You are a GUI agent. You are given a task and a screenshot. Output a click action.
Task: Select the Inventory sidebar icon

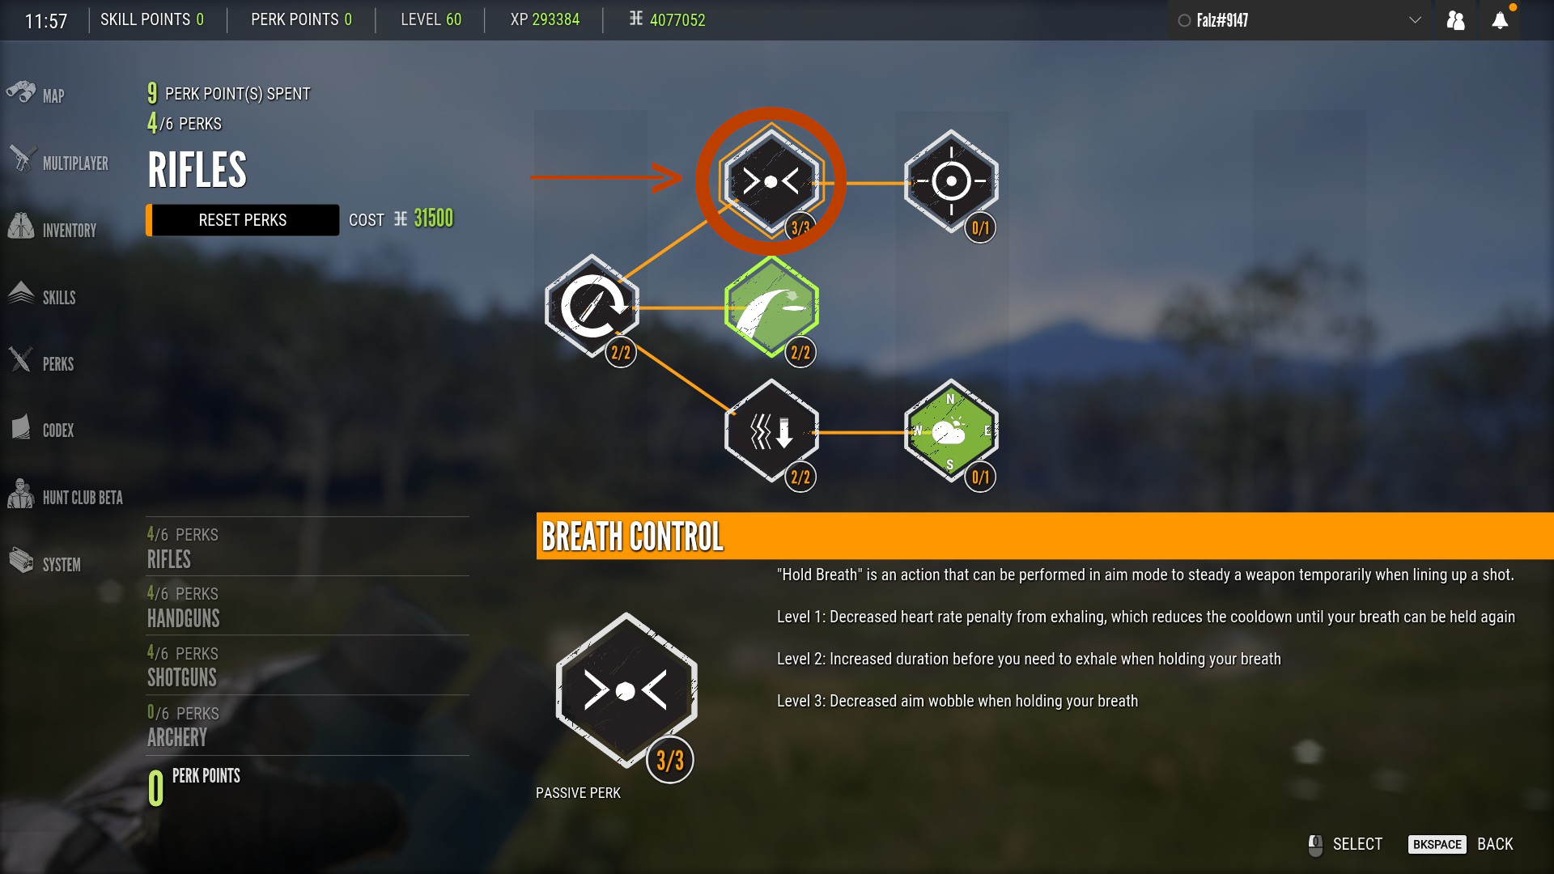point(23,228)
